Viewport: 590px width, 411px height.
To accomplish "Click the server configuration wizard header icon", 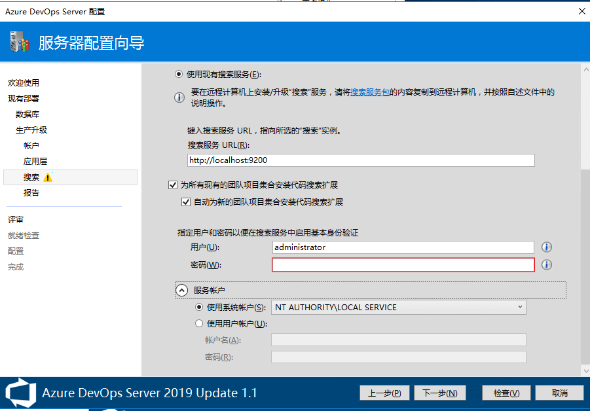I will [20, 43].
